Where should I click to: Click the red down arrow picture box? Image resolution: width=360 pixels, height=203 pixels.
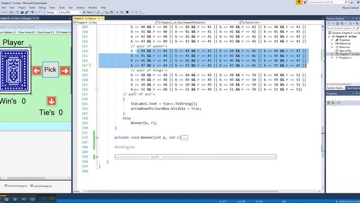coord(51,101)
